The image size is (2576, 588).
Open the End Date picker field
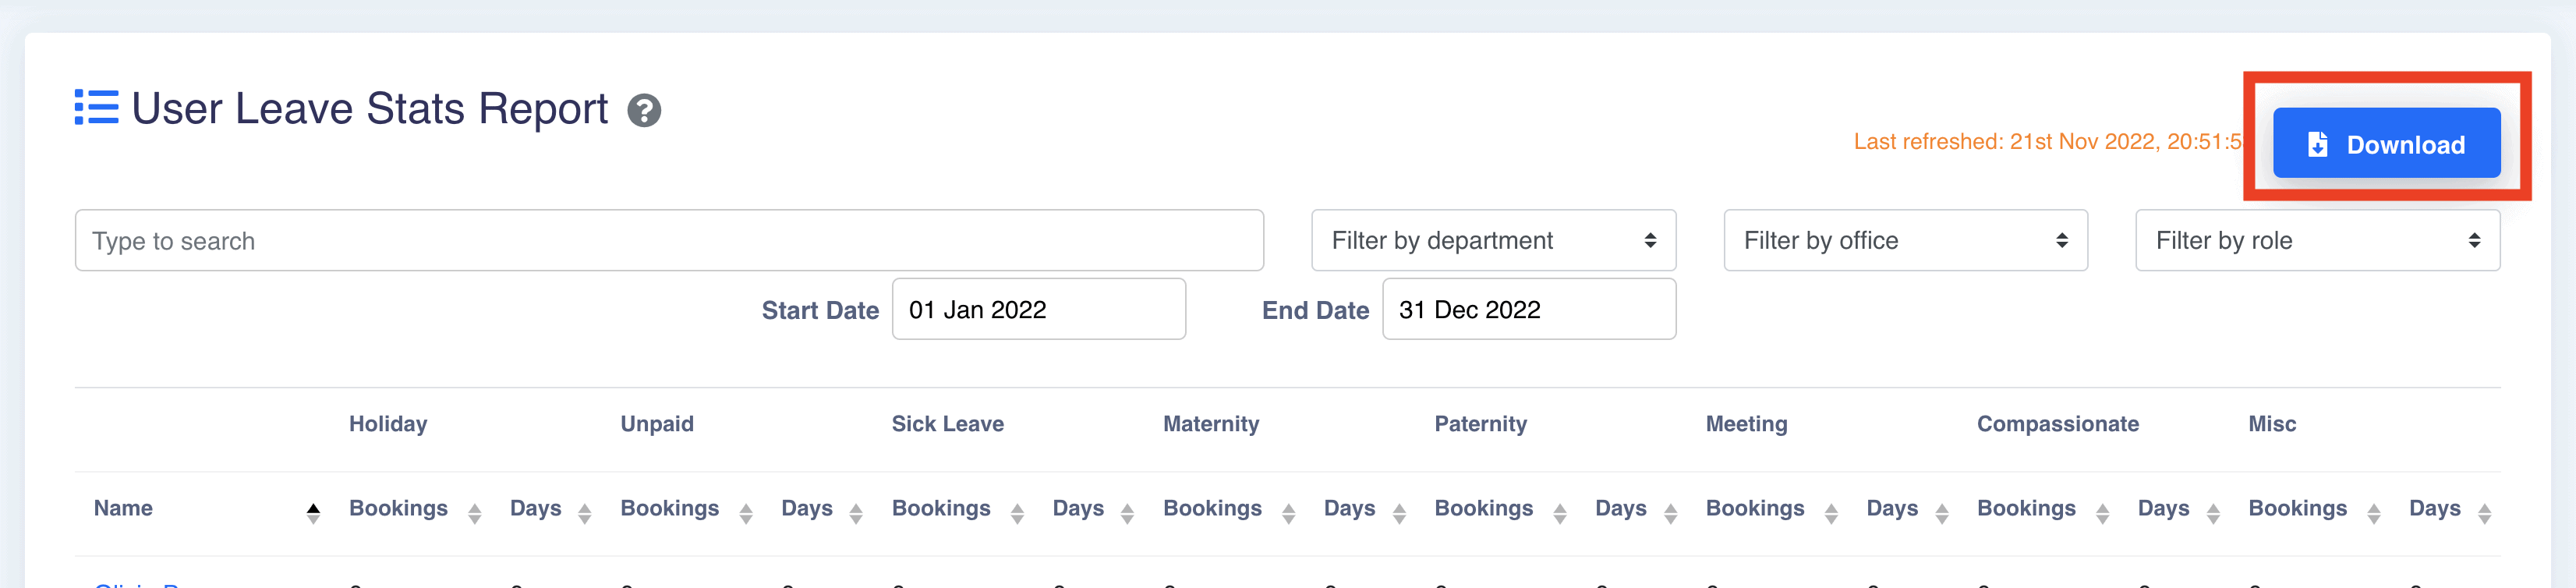pos(1528,309)
